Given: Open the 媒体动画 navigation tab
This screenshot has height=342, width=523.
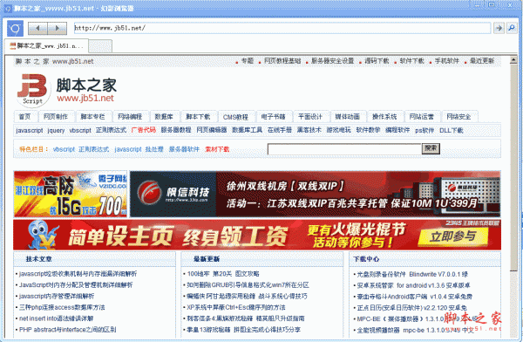Looking at the screenshot, I should pyautogui.click(x=348, y=117).
